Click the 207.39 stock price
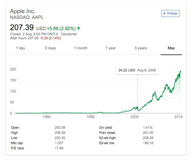Image resolution: width=193 pixels, height=160 pixels. [22, 28]
